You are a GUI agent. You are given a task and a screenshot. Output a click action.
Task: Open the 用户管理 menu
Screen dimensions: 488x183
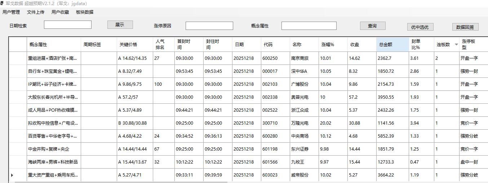point(11,12)
